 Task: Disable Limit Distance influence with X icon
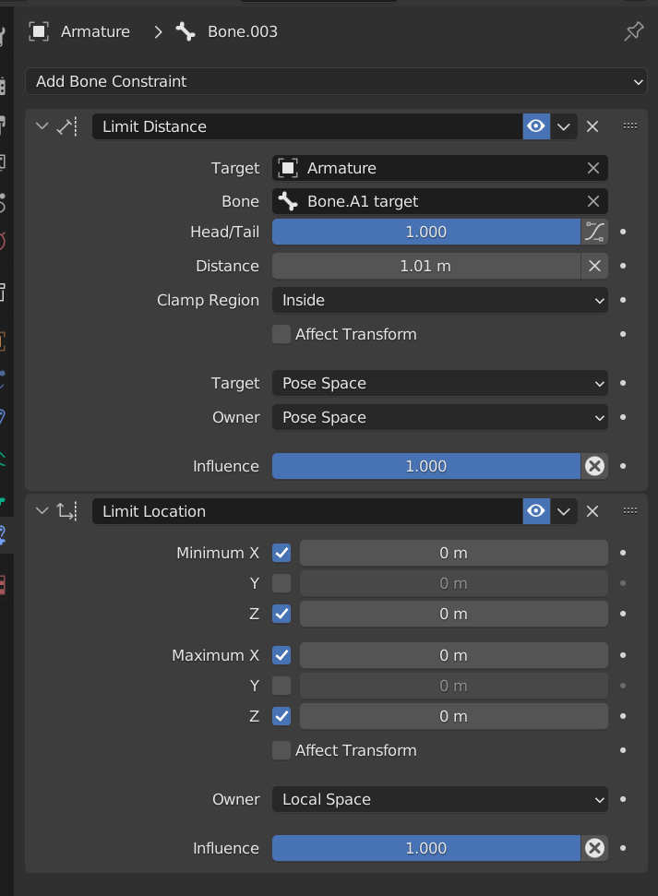click(x=595, y=466)
